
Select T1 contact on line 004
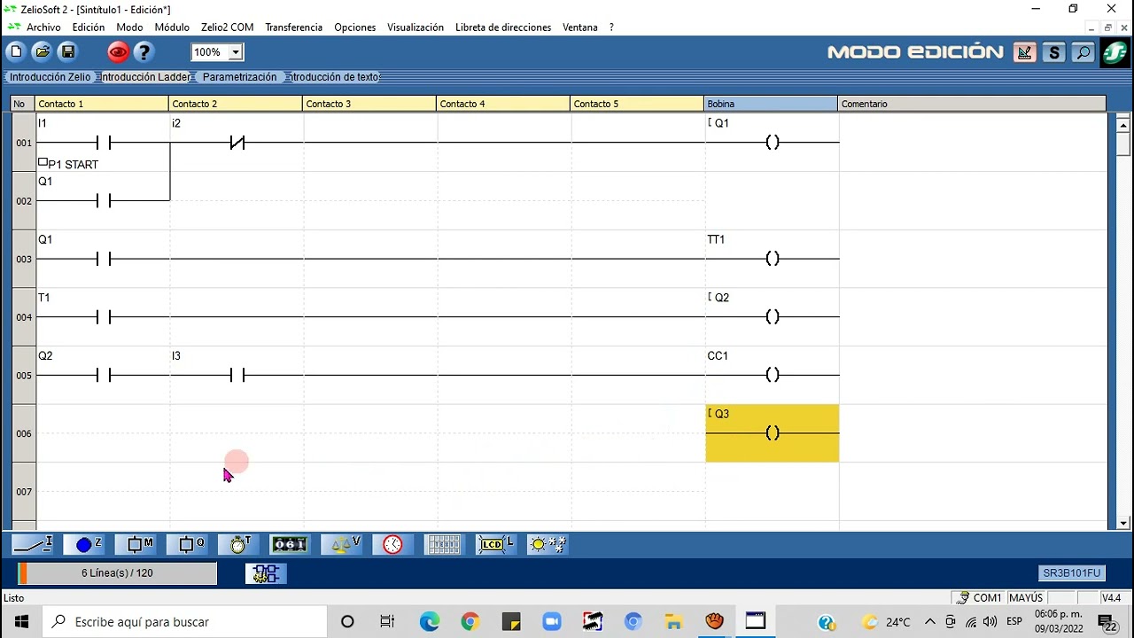(x=103, y=317)
